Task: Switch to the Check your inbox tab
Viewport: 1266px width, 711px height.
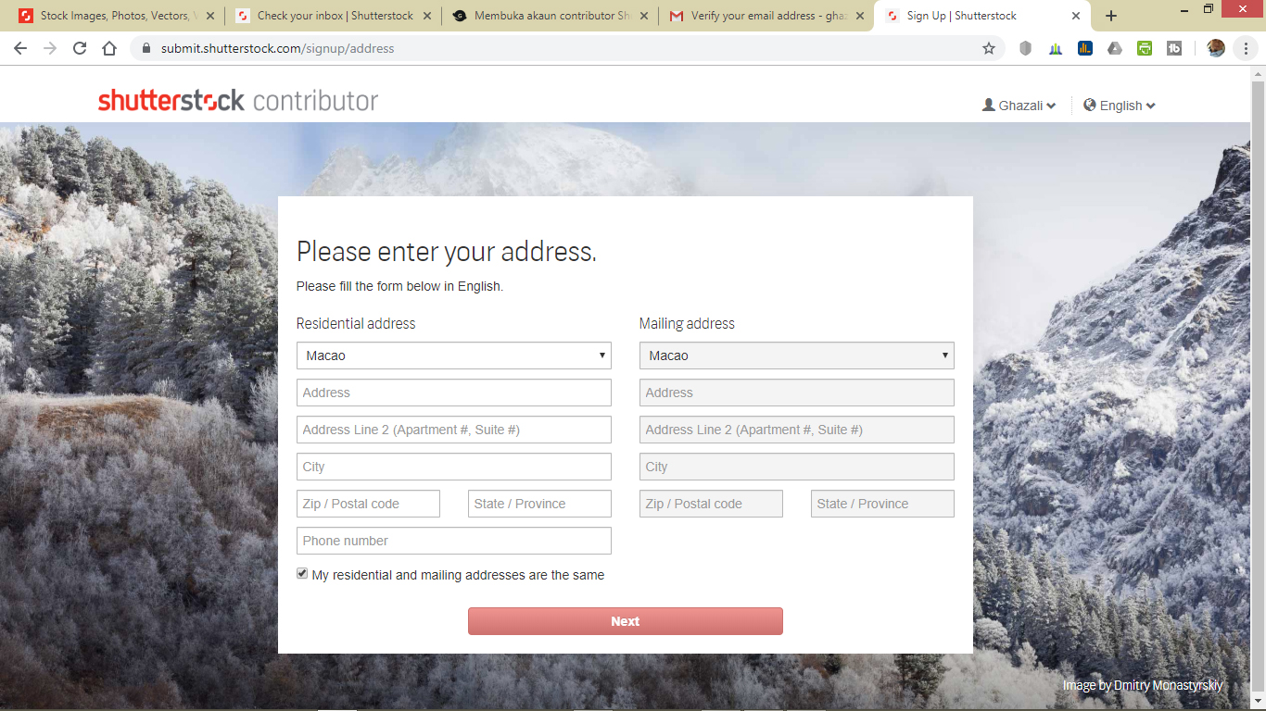Action: click(x=333, y=16)
